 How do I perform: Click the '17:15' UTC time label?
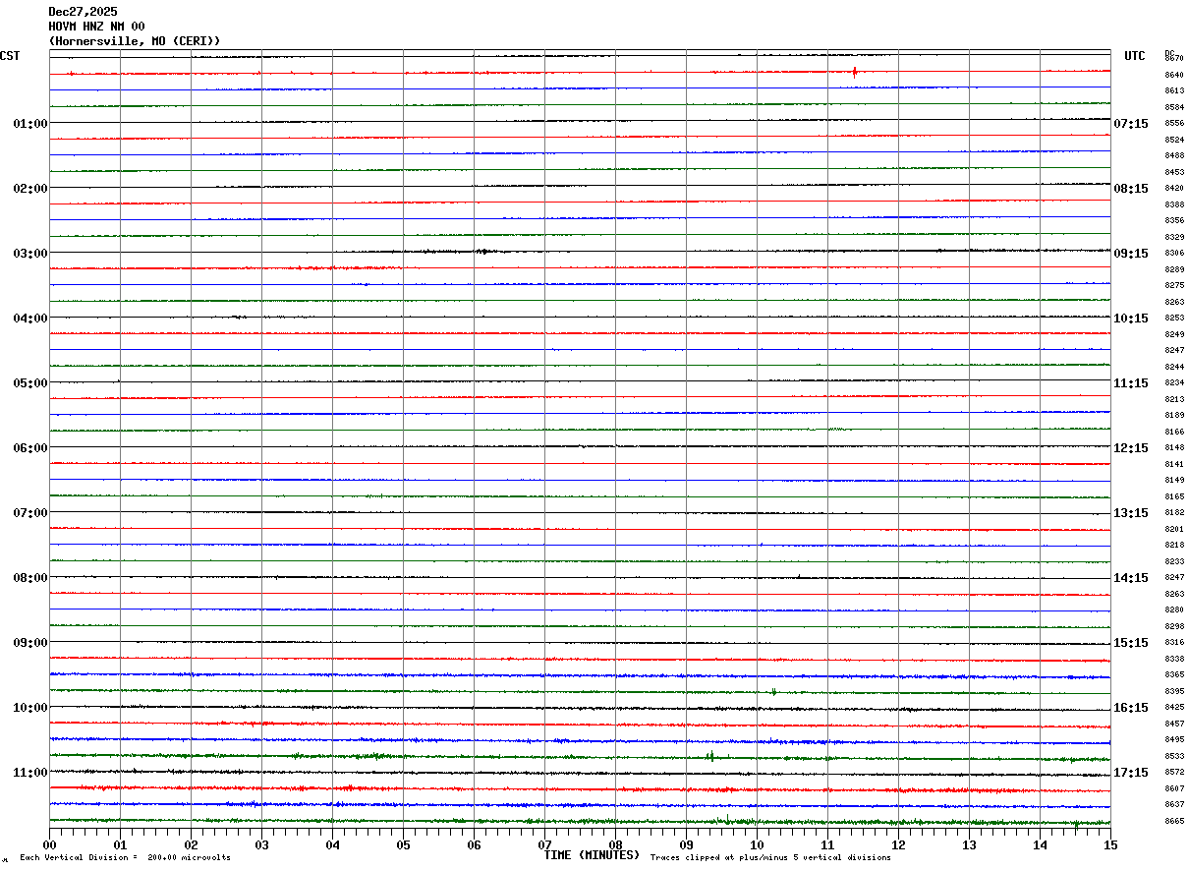click(x=1131, y=773)
